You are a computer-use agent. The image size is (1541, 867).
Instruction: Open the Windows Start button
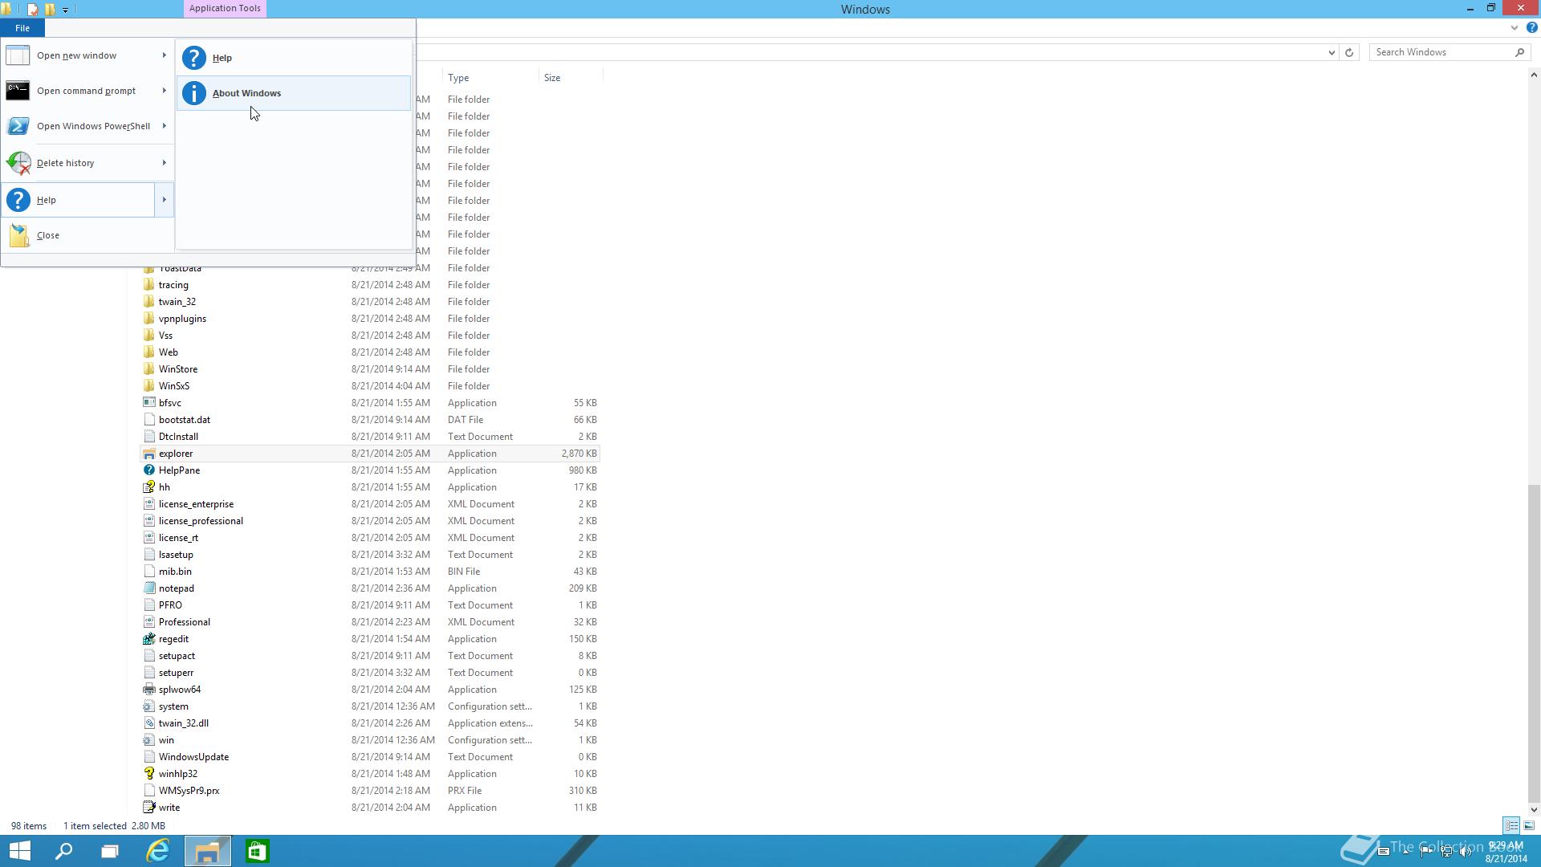pos(19,851)
